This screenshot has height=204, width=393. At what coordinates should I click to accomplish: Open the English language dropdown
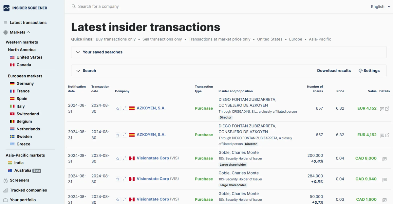pos(381,7)
